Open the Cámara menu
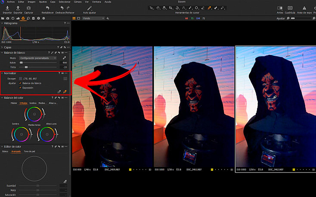Viewport: 316px width, 197px height. [x=77, y=2]
